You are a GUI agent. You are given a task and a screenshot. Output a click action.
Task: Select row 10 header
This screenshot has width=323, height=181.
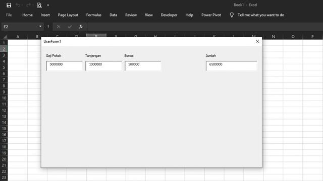(x=4, y=98)
